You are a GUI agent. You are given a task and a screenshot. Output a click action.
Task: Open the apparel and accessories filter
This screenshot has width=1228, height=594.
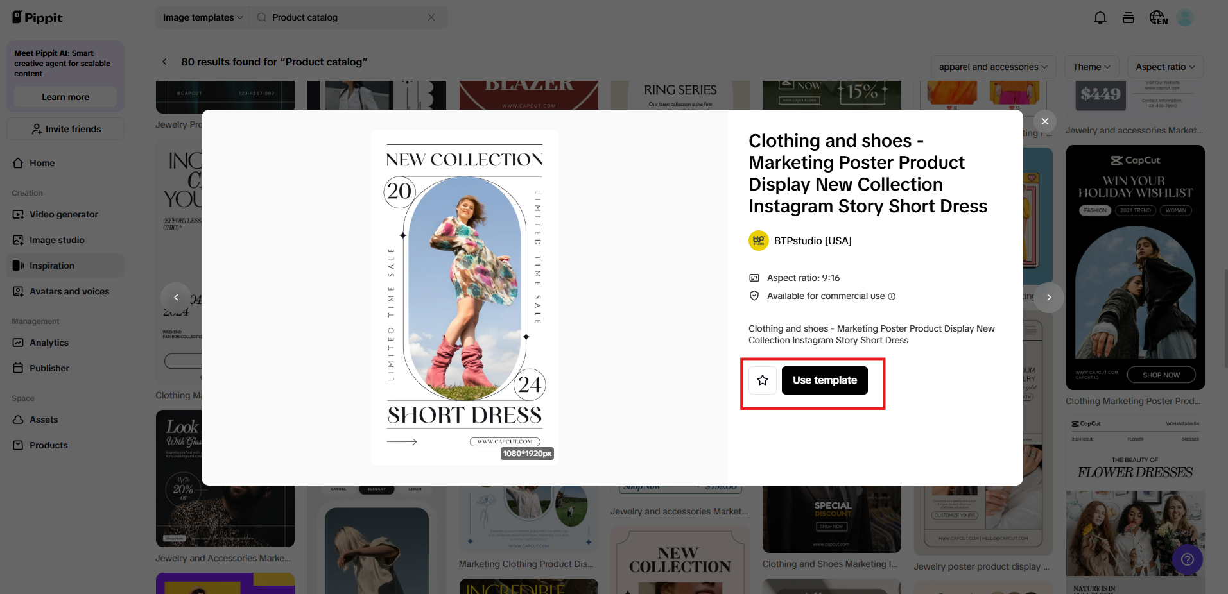pos(992,67)
